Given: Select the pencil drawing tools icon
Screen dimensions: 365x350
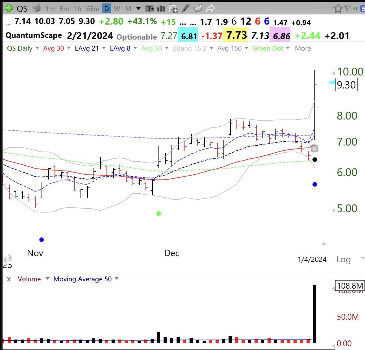Looking at the screenshot, I should coord(185,8).
